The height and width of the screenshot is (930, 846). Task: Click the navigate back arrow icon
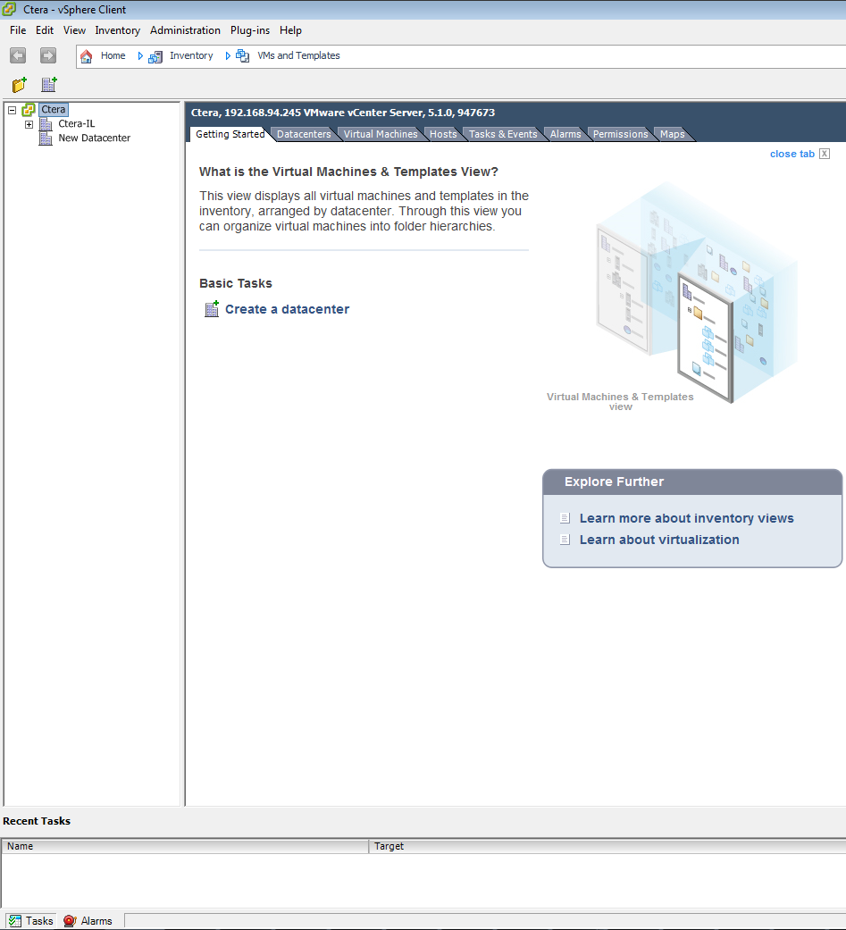[x=18, y=55]
